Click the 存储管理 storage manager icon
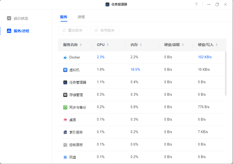The image size is (233, 164). pyautogui.click(x=65, y=95)
